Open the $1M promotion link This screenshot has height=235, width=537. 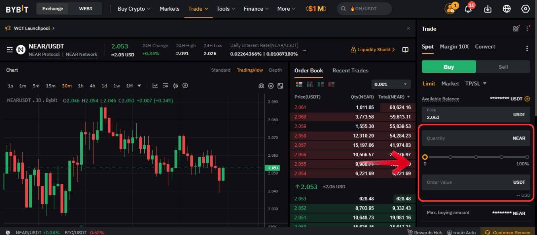coord(316,9)
